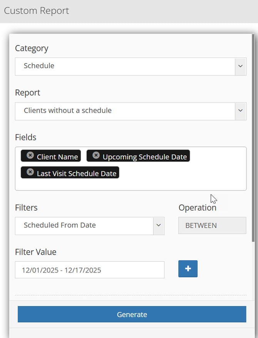258x338 pixels.
Task: Click the Filter Value label
Action: (x=35, y=252)
